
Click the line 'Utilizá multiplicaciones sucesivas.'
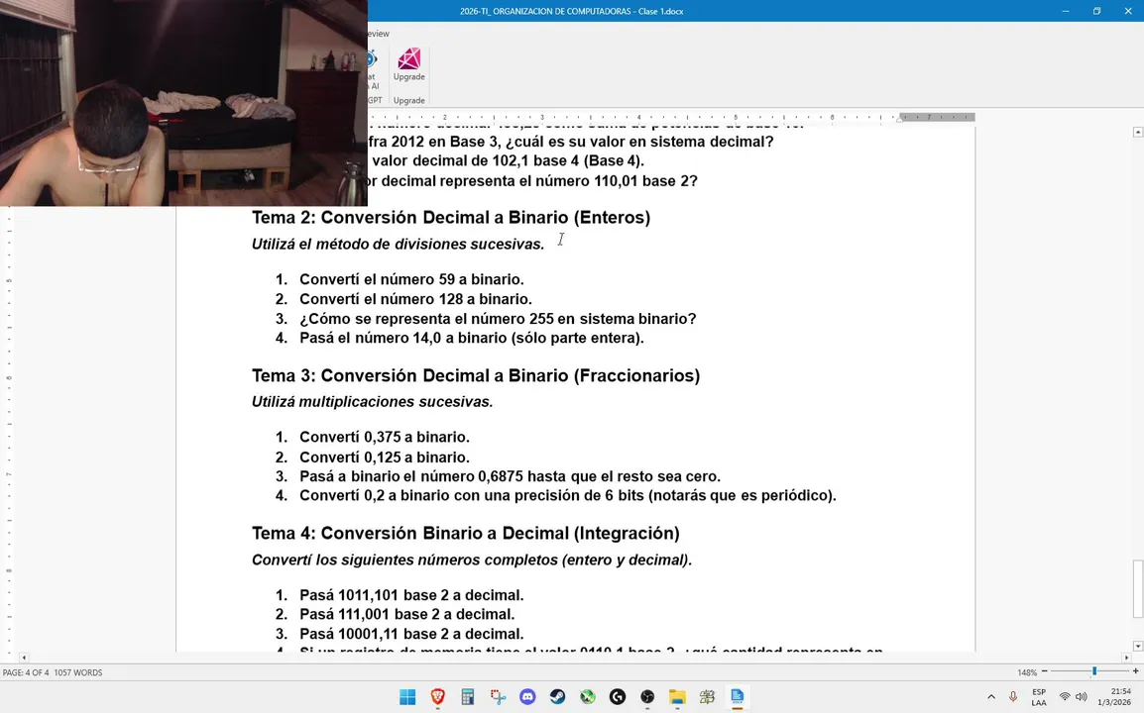[372, 402]
